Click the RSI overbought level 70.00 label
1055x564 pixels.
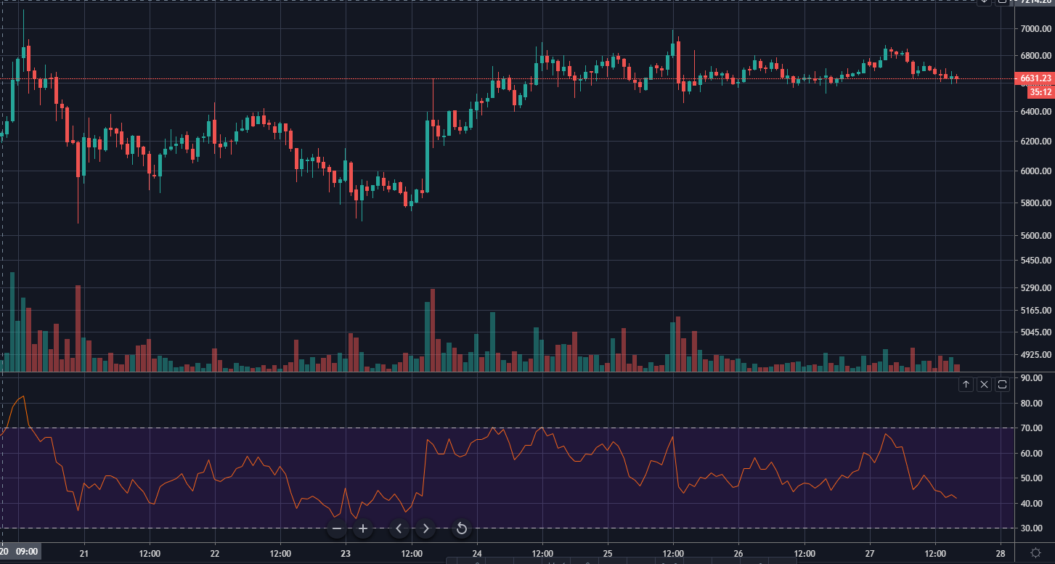click(1032, 428)
